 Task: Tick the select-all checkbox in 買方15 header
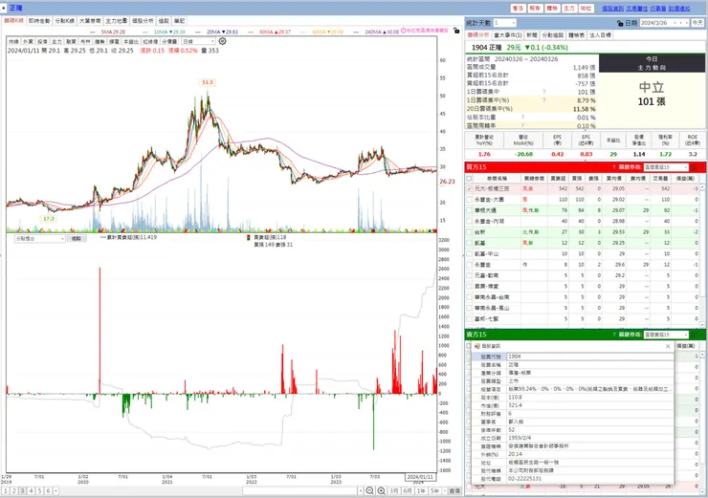[469, 179]
